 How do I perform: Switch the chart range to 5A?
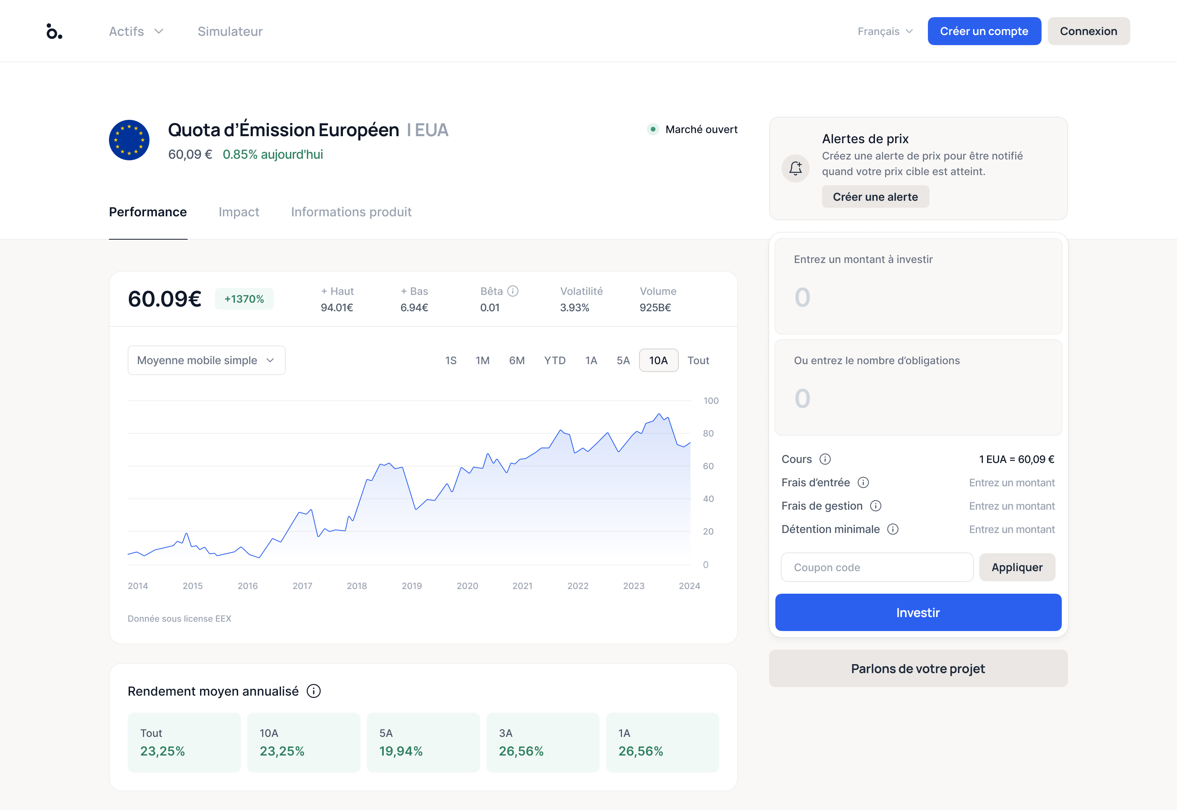[623, 360]
